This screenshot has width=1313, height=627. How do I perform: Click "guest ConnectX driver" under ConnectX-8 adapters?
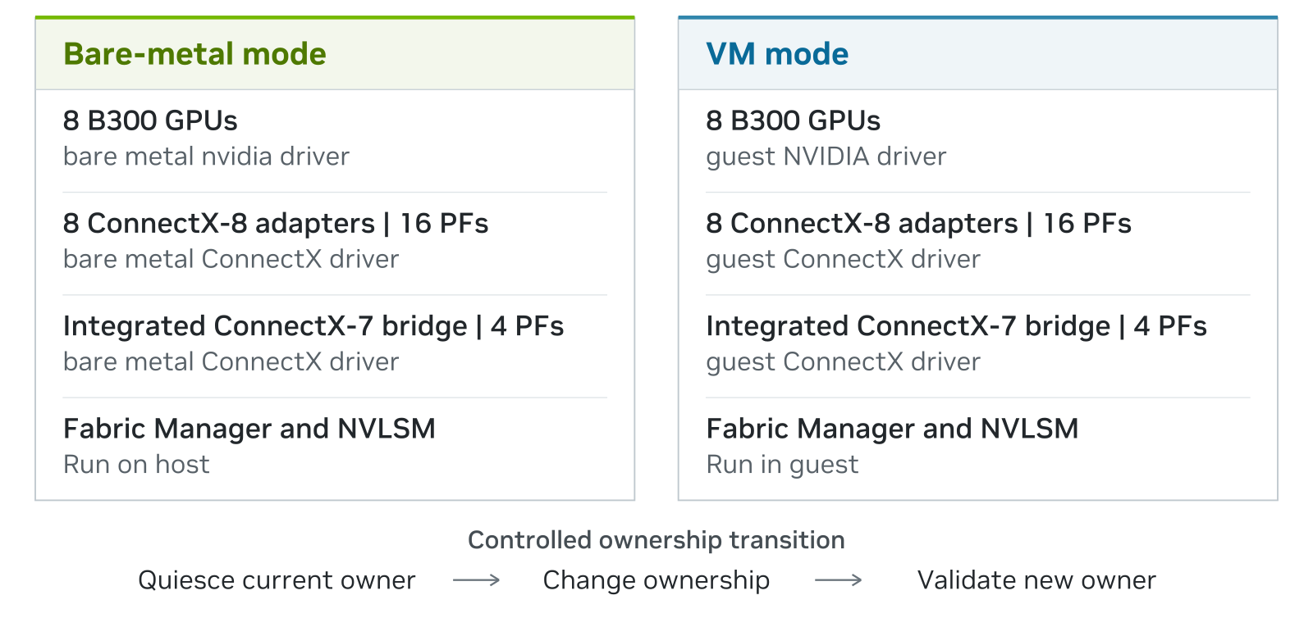coord(843,259)
